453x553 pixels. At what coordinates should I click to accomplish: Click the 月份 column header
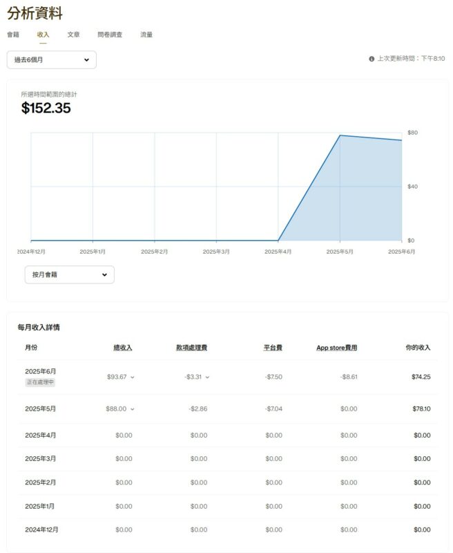(x=31, y=348)
